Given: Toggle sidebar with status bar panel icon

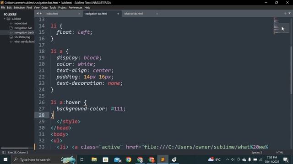Looking at the screenshot, I should pos(4,153).
